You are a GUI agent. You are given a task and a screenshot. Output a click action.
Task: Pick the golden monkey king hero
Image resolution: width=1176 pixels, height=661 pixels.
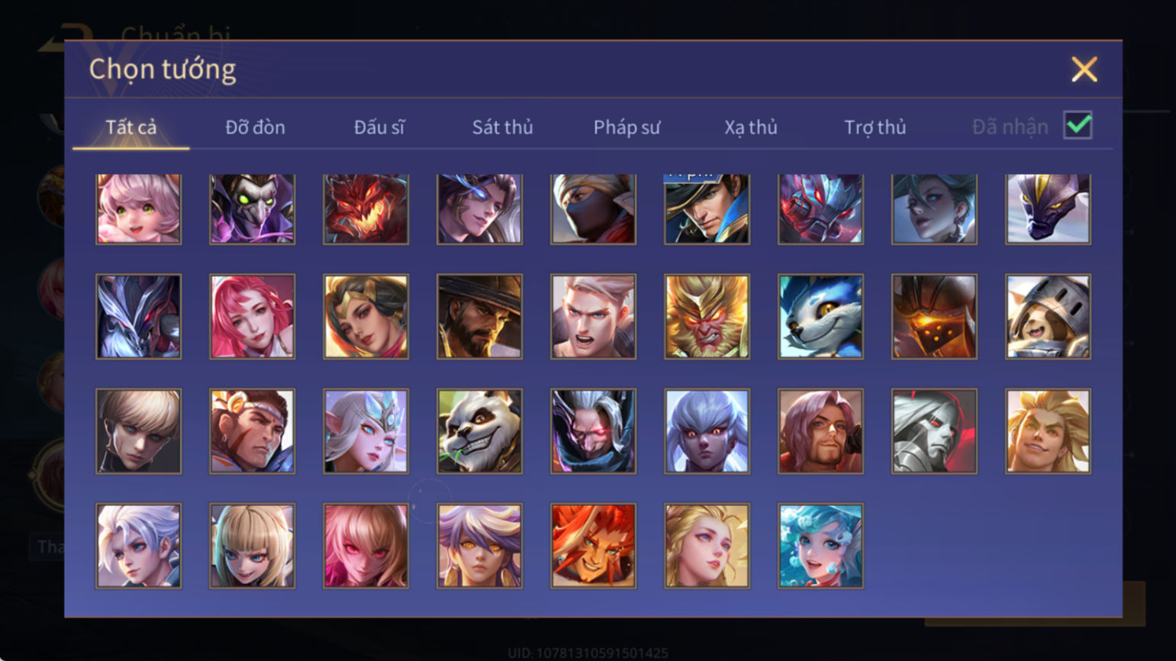coord(707,317)
